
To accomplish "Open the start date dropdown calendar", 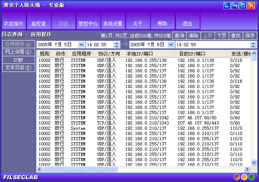I will click(81, 45).
